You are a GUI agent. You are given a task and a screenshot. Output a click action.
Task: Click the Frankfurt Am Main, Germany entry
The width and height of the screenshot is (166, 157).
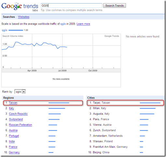pos(110,147)
